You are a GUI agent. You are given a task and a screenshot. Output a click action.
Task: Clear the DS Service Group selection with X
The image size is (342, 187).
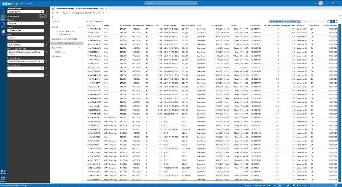coord(39,61)
